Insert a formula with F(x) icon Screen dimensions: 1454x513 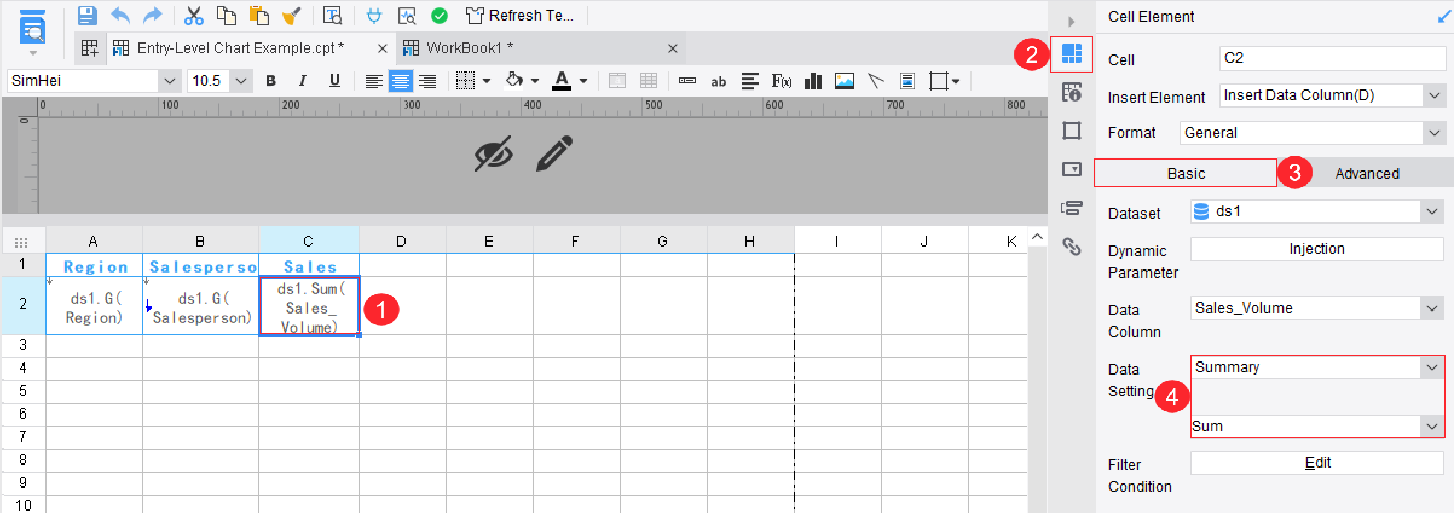pos(781,81)
